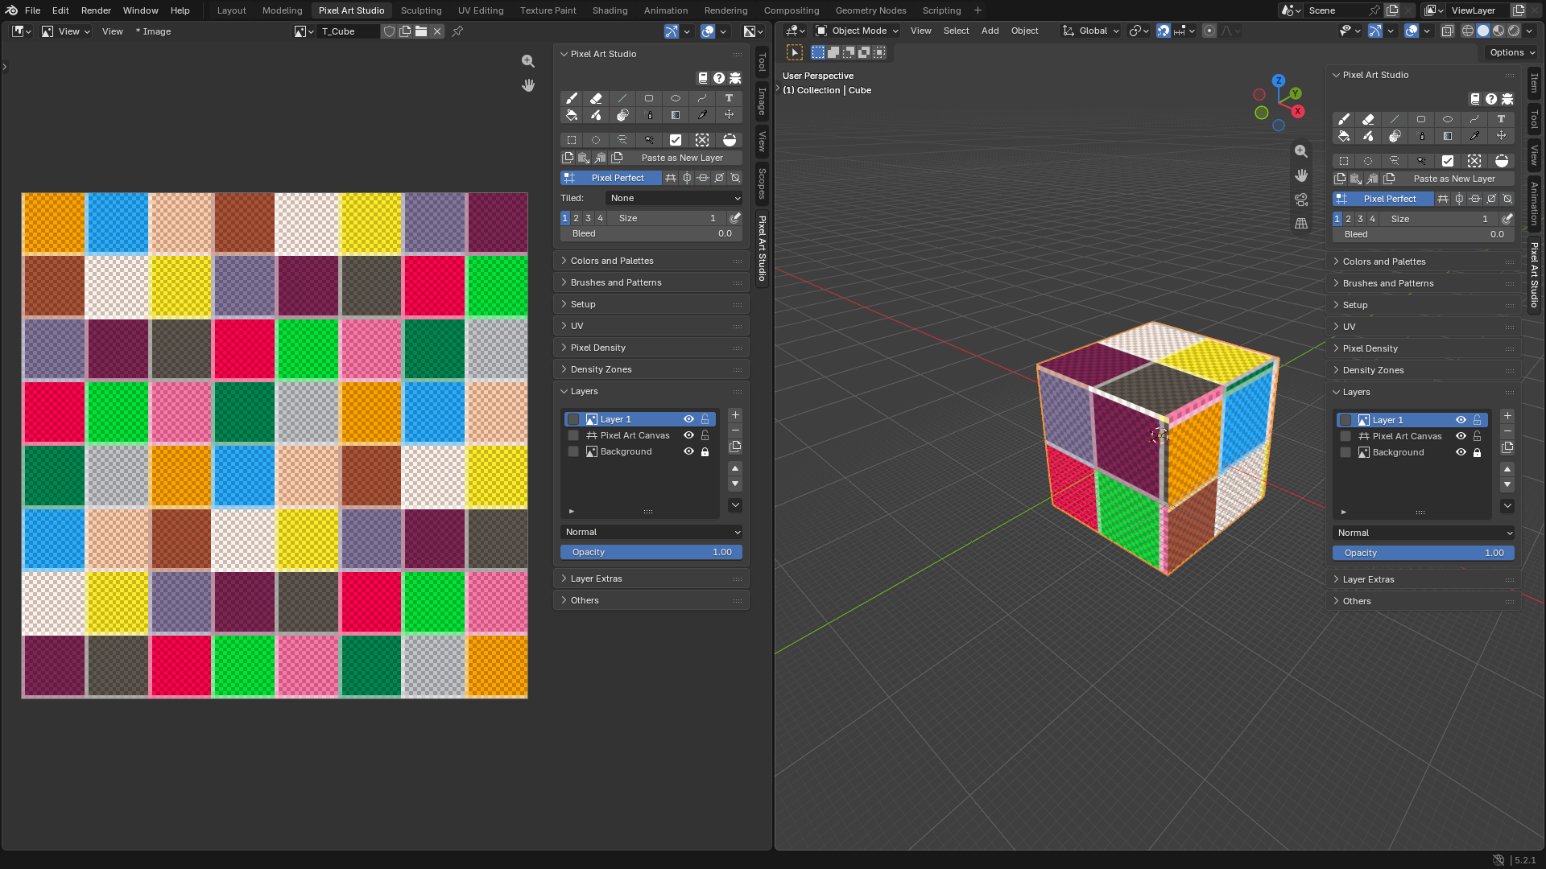Select brush size preset 3 in the image editor panel
The image size is (1546, 869).
tap(589, 218)
